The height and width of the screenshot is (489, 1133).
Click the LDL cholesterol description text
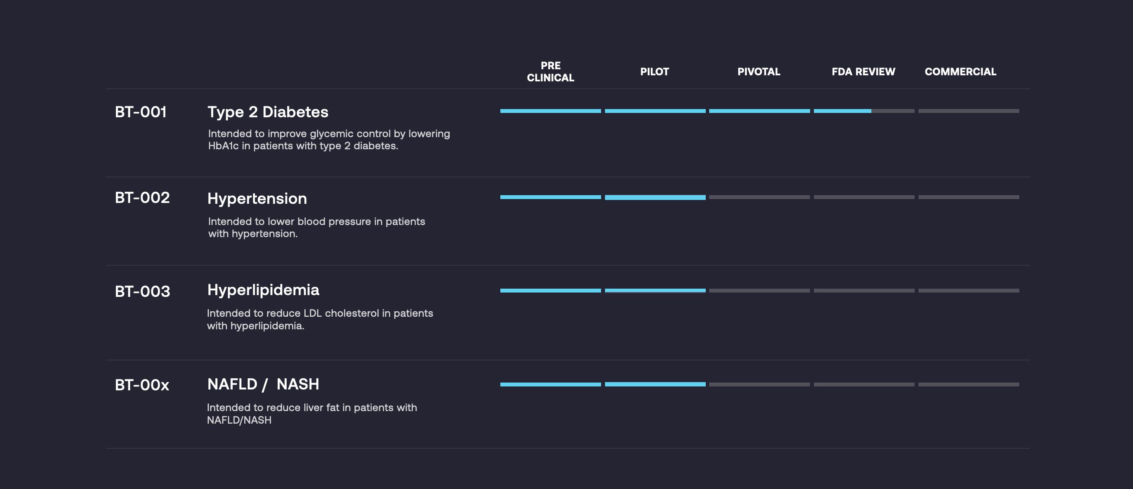[320, 319]
